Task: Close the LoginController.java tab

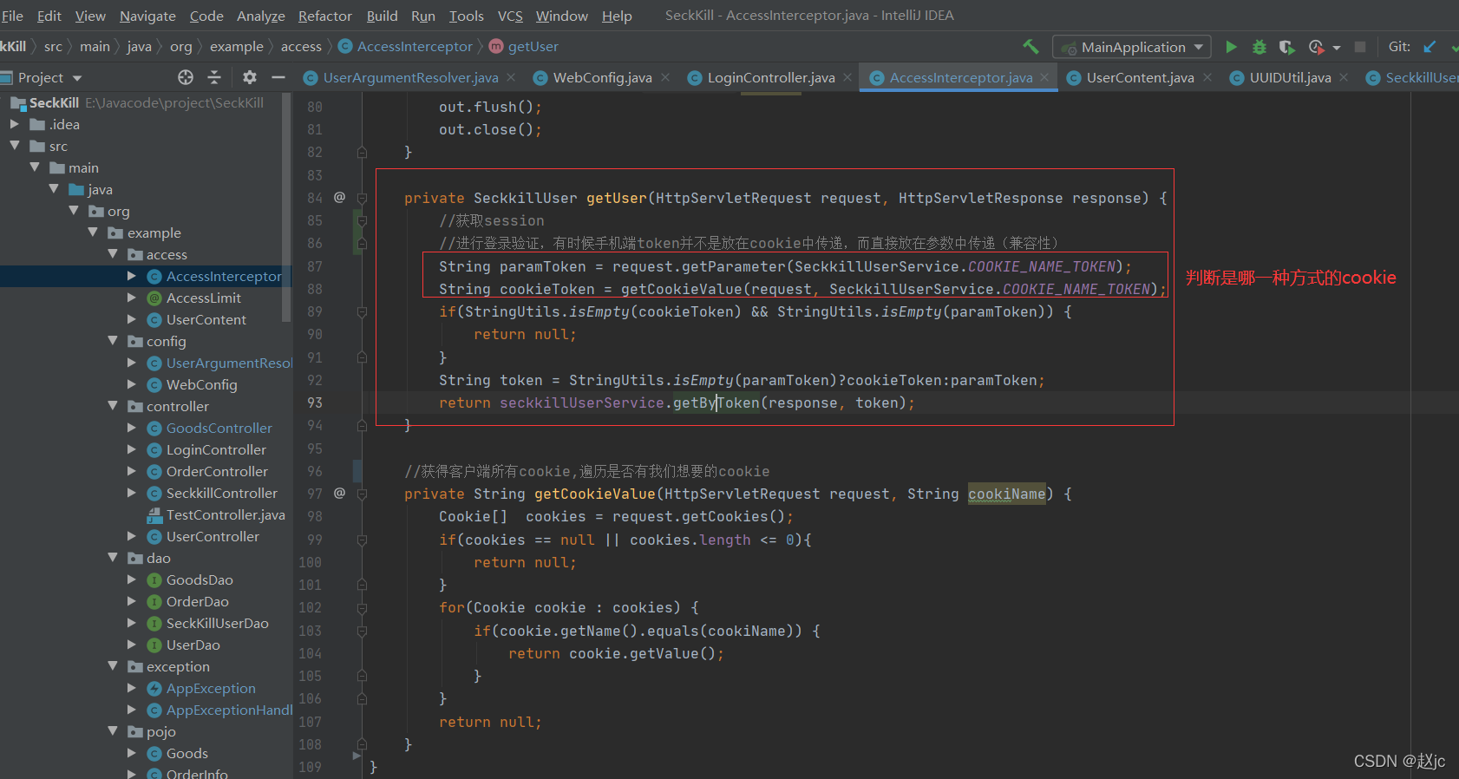Action: [x=847, y=77]
